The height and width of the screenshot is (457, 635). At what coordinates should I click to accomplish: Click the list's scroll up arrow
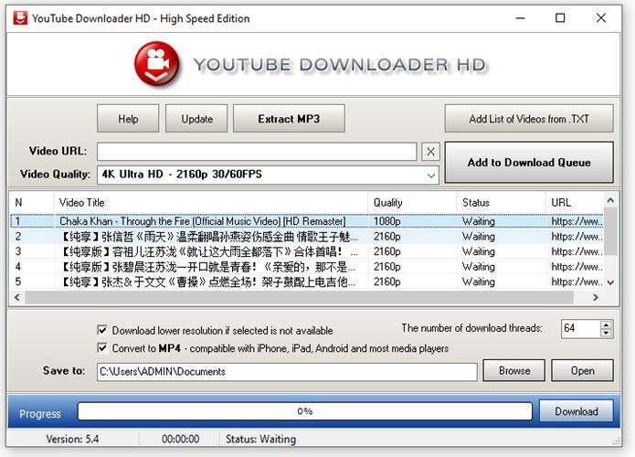click(610, 200)
